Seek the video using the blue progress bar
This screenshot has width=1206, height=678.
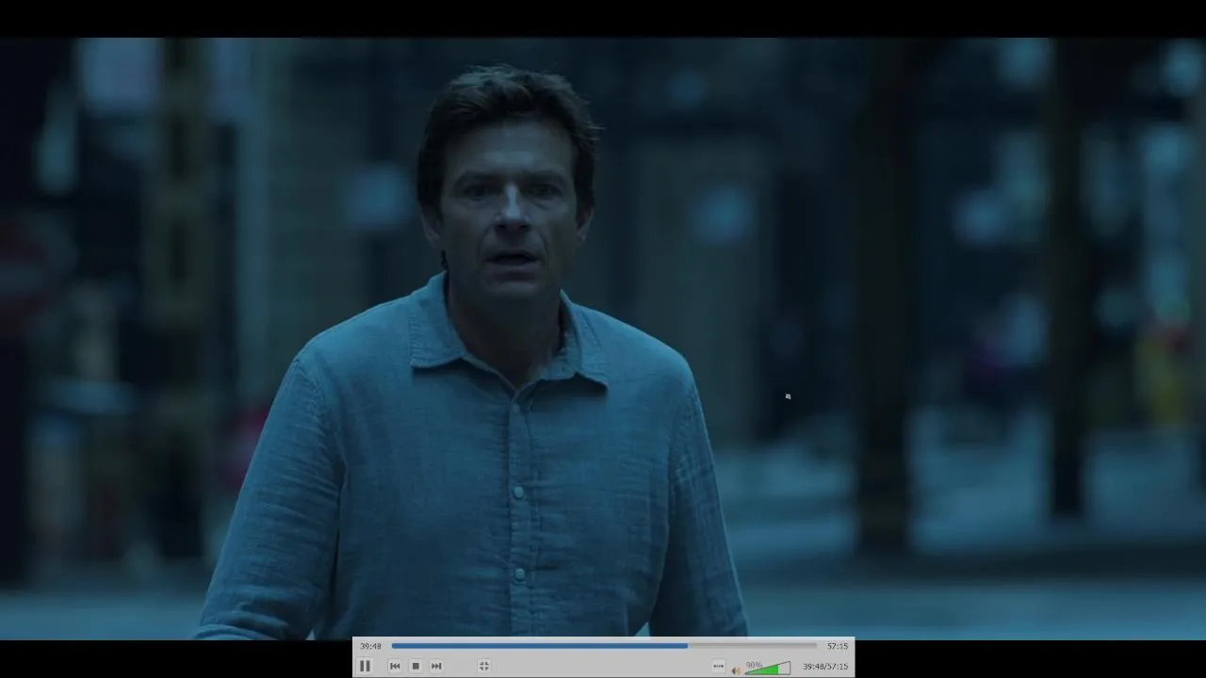604,646
